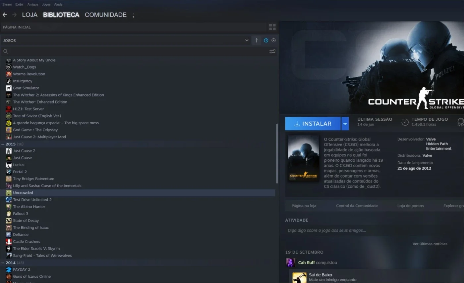Go back with the left arrow
Screen dimensions: 464x283
click(x=5, y=15)
